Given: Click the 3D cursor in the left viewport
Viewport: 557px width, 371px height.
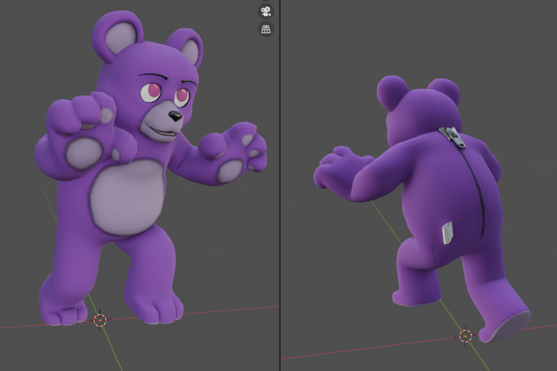Looking at the screenshot, I should (x=100, y=320).
